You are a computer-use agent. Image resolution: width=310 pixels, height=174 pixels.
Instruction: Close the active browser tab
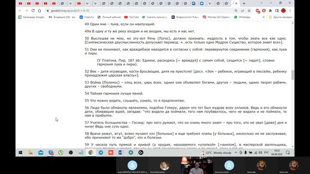coord(236,3)
